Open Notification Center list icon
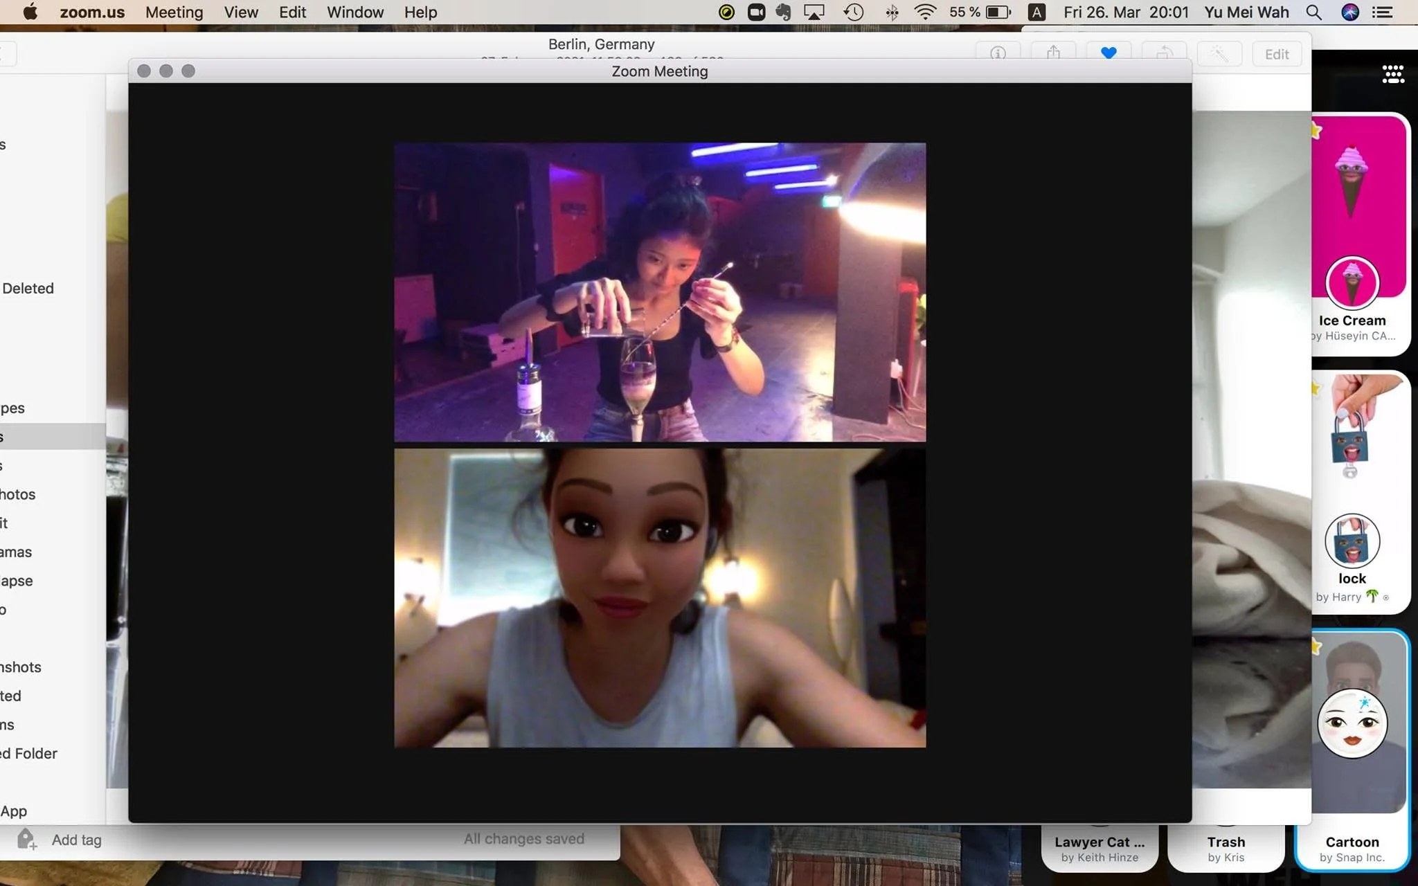 [1382, 12]
